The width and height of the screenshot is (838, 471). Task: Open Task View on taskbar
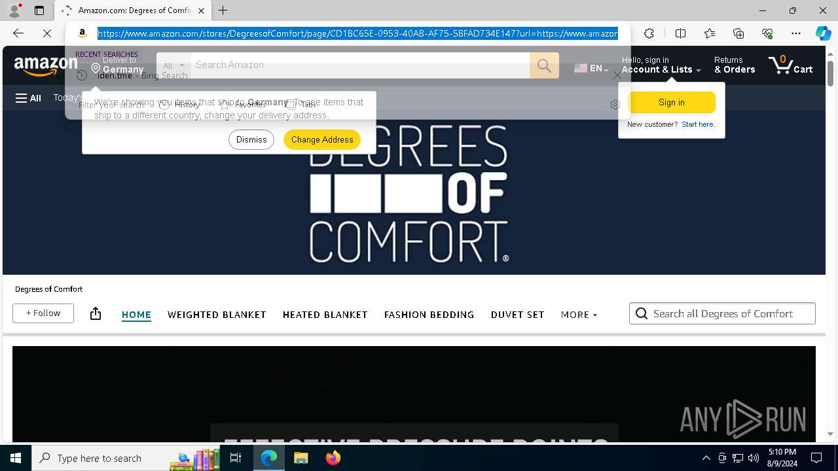pyautogui.click(x=236, y=458)
